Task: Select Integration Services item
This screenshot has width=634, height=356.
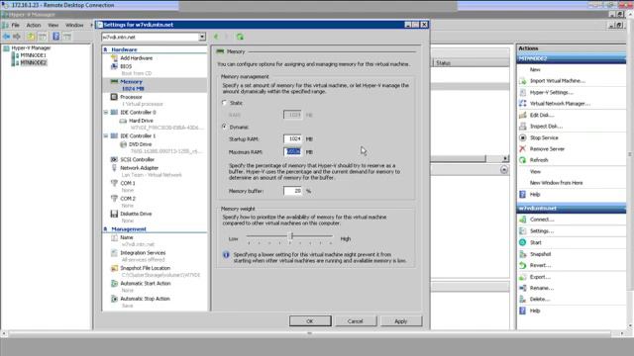Action: click(x=143, y=253)
